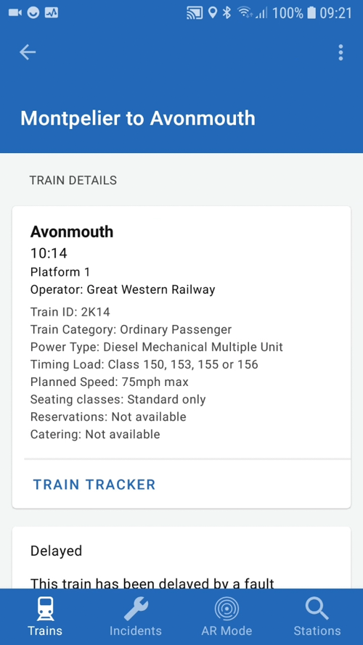Tap the Trains train icon
Screen dimensions: 363x645
(45, 609)
